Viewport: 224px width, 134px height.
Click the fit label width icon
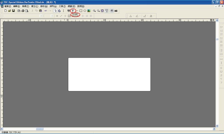pyautogui.click(x=106, y=11)
